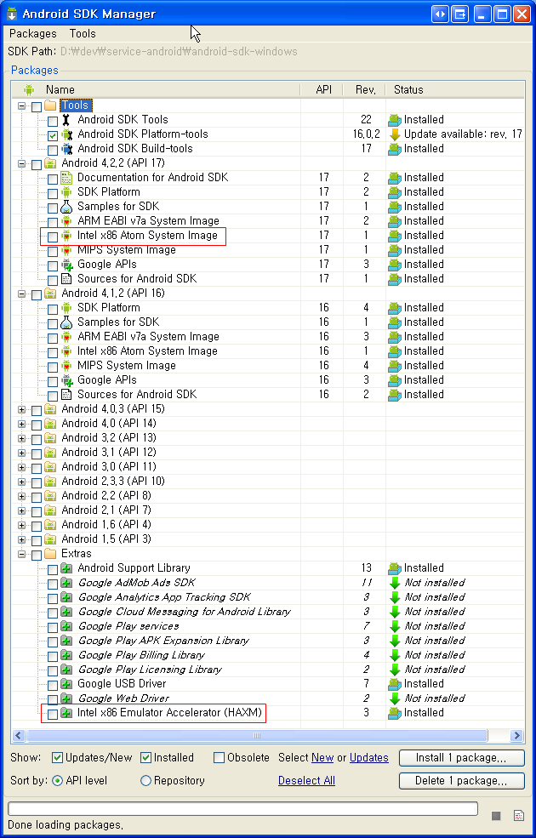The height and width of the screenshot is (838, 536).
Task: Click the Android 4.2.2 (API 17) folder icon
Action: pyautogui.click(x=50, y=163)
